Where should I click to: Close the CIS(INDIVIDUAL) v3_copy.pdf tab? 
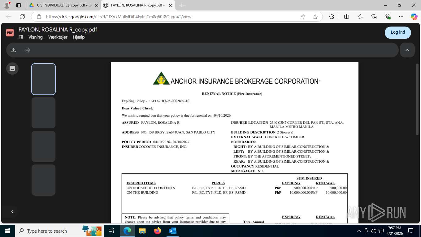[96, 5]
